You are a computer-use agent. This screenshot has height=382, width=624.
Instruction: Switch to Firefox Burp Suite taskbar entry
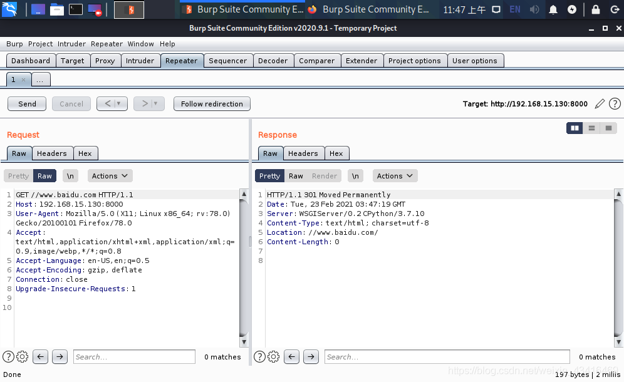click(x=368, y=9)
